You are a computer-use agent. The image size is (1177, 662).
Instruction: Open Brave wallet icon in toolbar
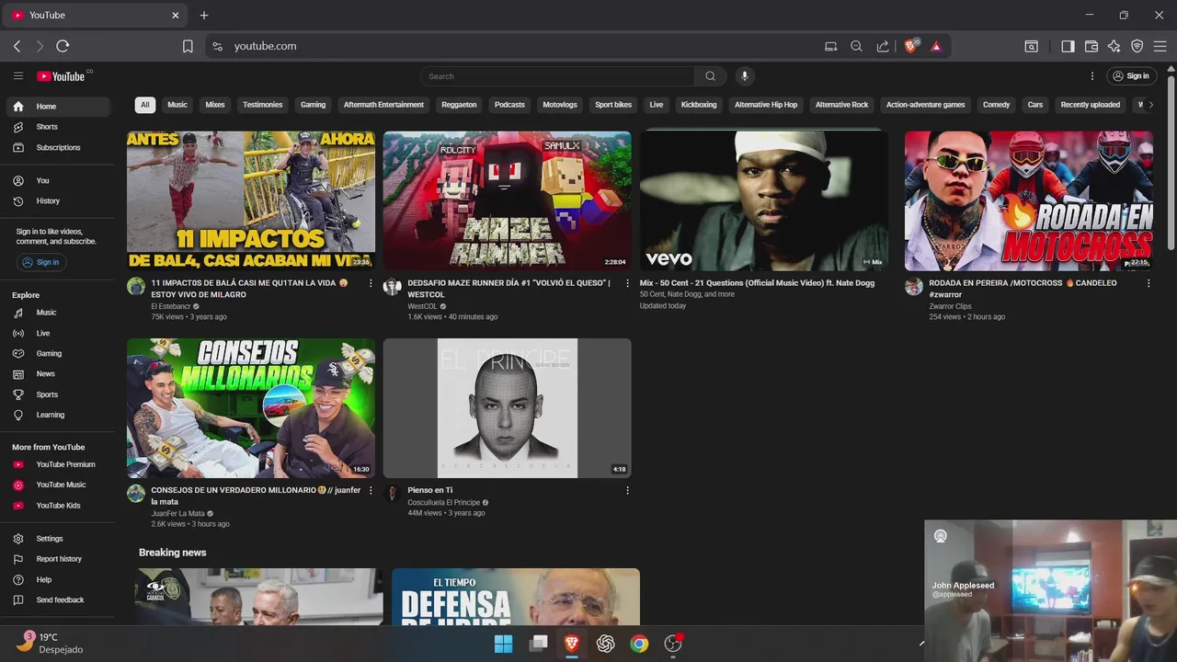tap(1091, 46)
